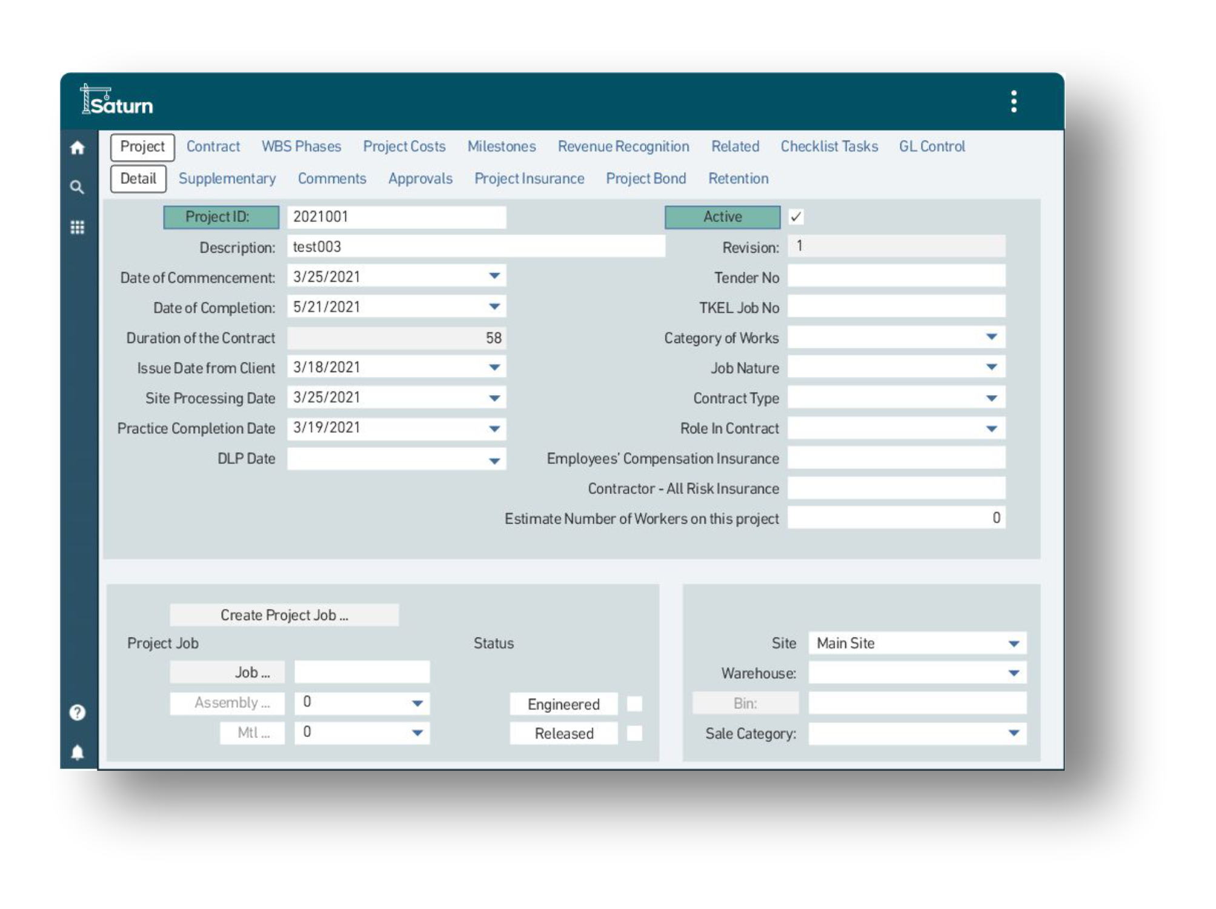Open the three-dot options menu
1216x909 pixels.
[1012, 102]
